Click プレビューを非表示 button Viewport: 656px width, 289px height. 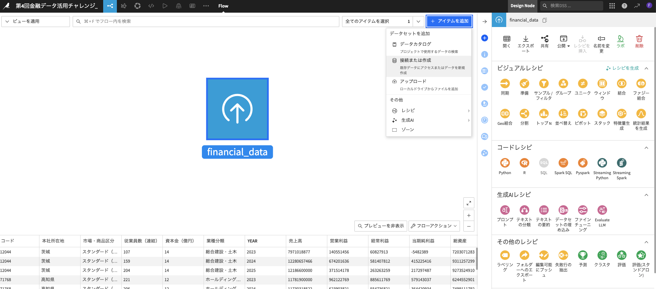pyautogui.click(x=380, y=226)
